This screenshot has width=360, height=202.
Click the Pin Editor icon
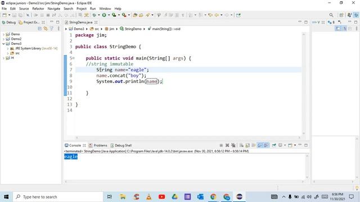click(x=238, y=15)
